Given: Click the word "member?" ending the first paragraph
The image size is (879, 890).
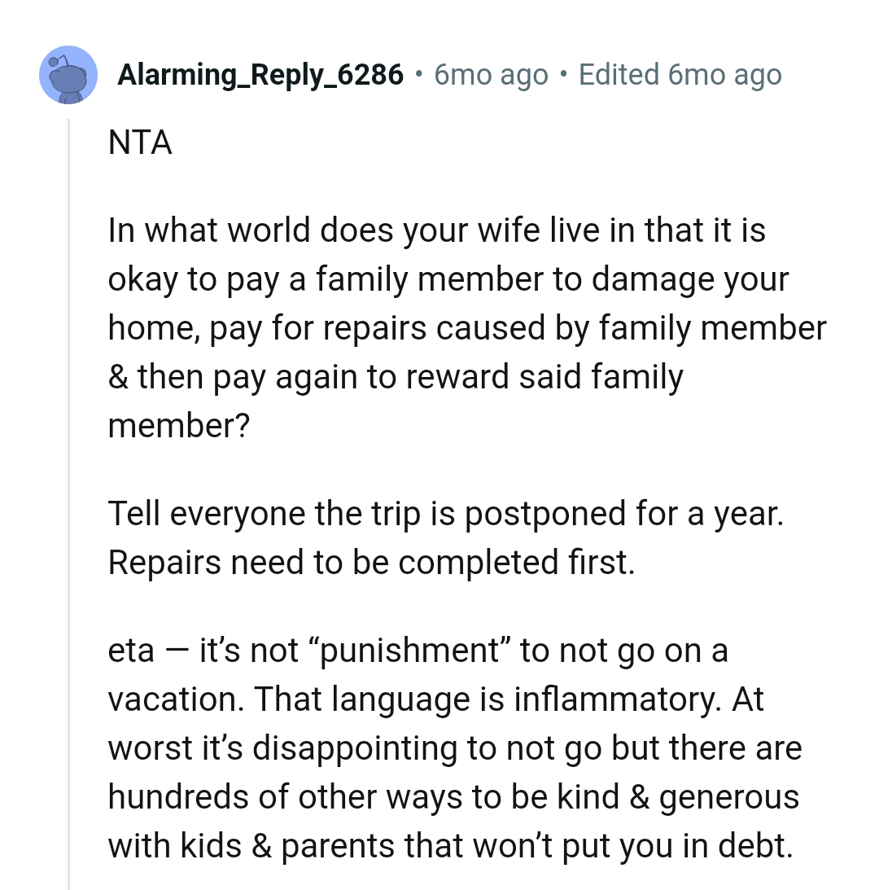Looking at the screenshot, I should [x=178, y=425].
